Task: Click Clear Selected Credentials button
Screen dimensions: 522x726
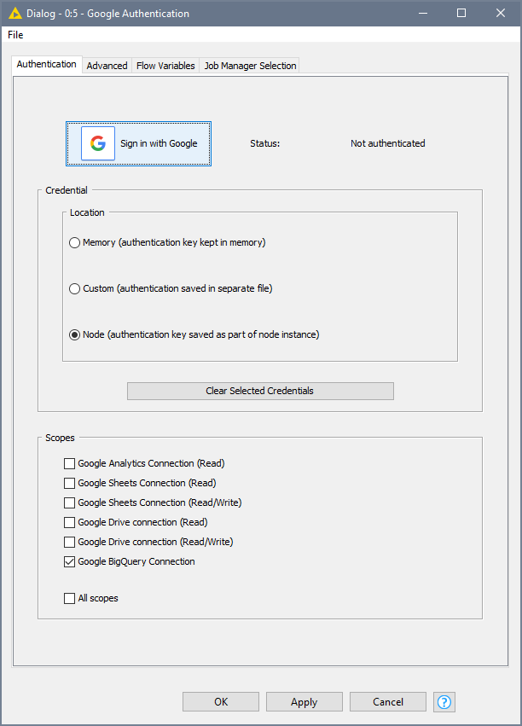Action: [260, 391]
